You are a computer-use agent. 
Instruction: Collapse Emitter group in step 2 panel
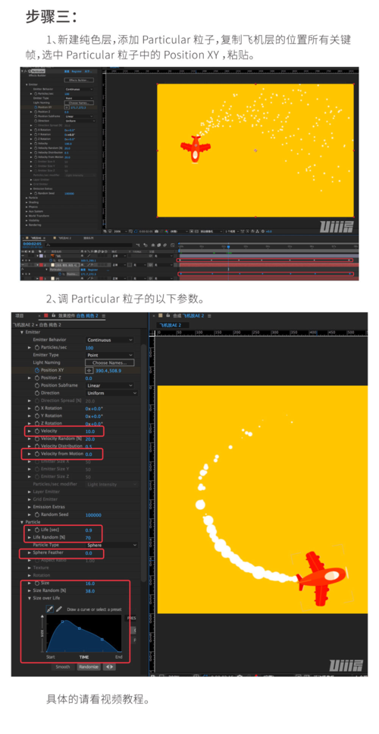(x=21, y=332)
